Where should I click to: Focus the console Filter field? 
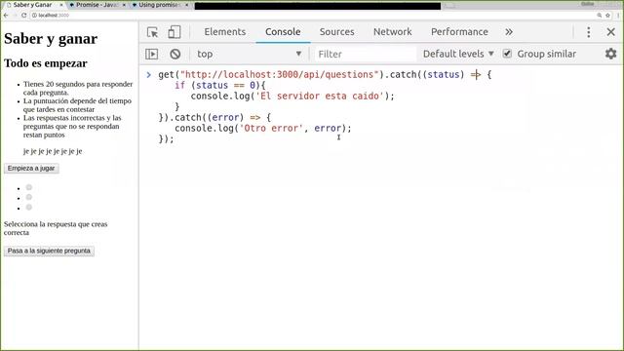[366, 54]
